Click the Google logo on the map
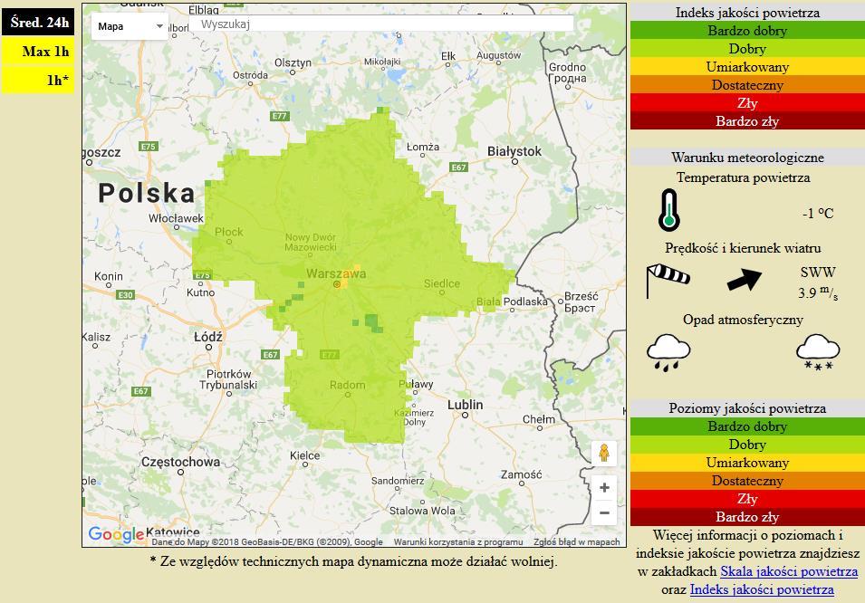 point(116,534)
